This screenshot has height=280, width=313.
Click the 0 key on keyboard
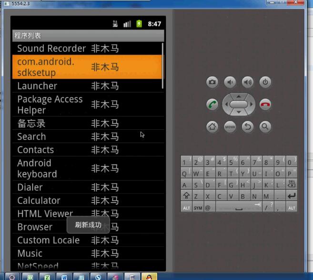pyautogui.click(x=292, y=161)
